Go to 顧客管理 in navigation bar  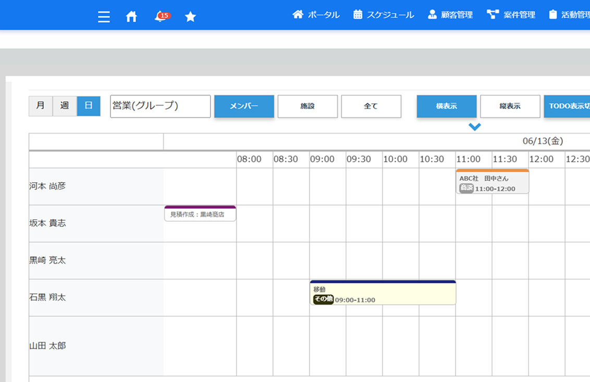[x=450, y=15]
